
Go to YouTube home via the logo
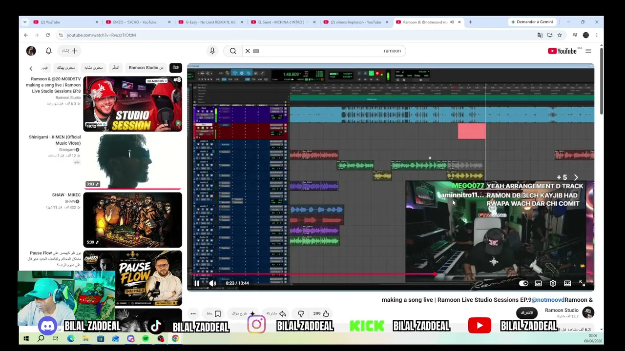(x=562, y=51)
